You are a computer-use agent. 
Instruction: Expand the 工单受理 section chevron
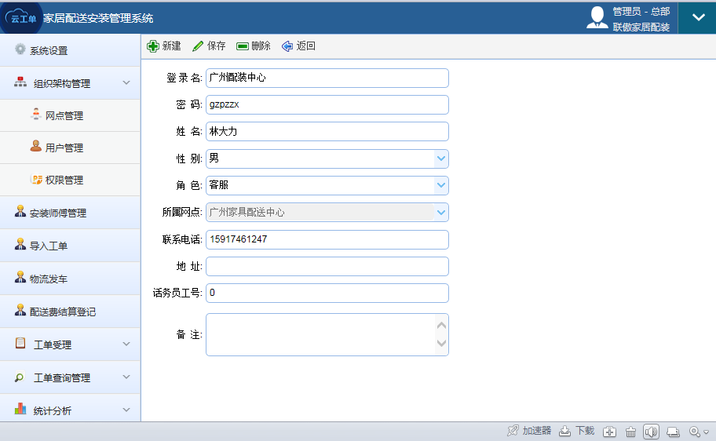click(x=126, y=344)
